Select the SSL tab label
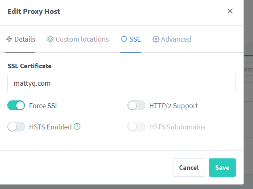Screen dimensions: 253x189 135,39
